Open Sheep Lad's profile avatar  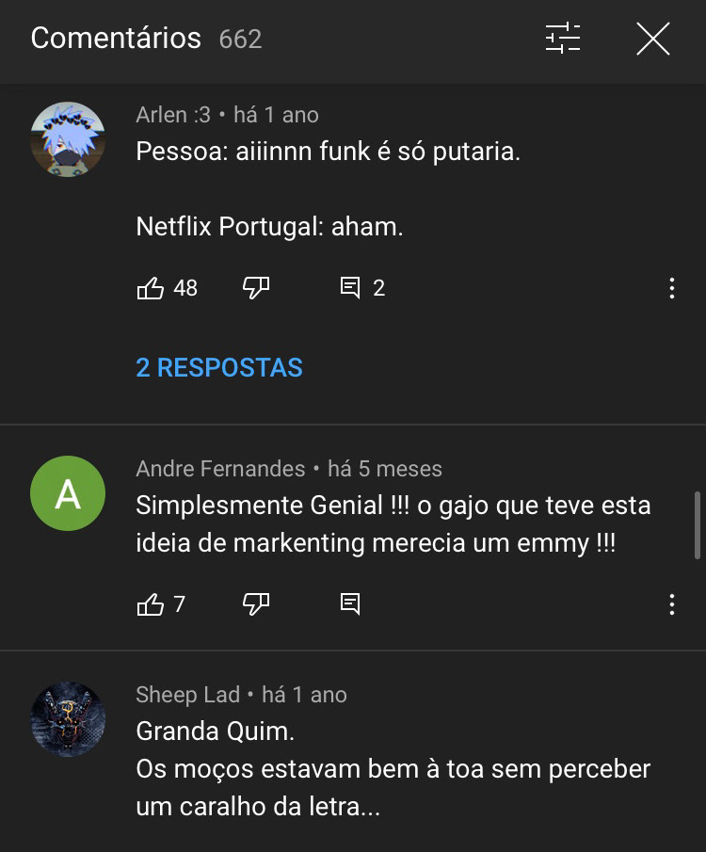68,719
